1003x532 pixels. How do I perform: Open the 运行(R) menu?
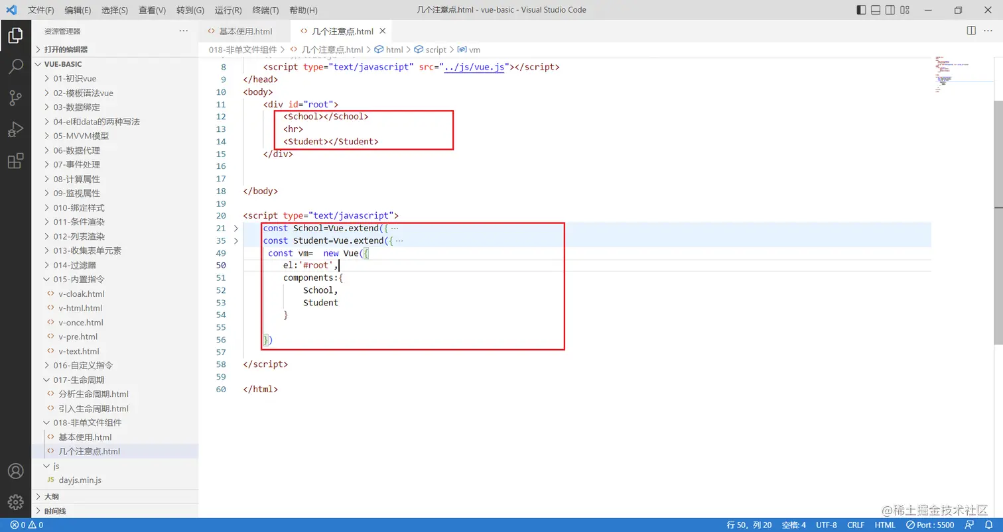(228, 10)
